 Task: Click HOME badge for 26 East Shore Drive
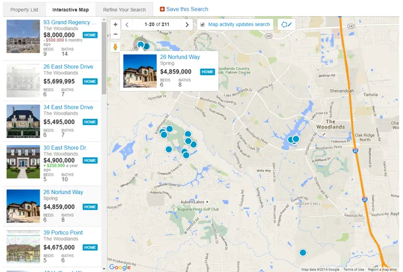[90, 81]
